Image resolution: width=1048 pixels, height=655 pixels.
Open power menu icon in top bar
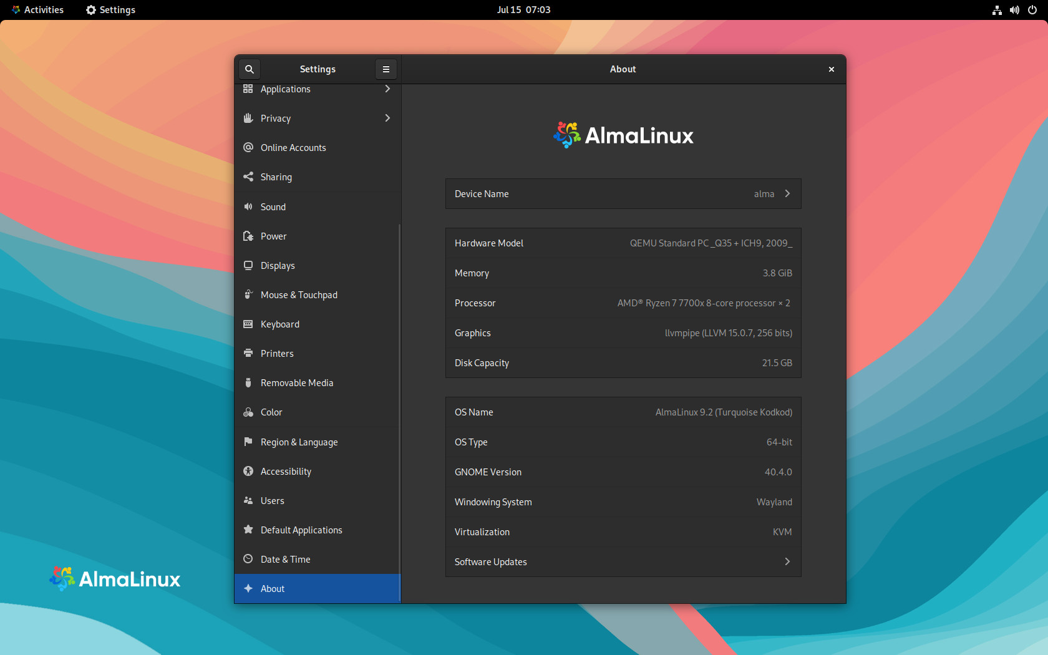[x=1032, y=10]
